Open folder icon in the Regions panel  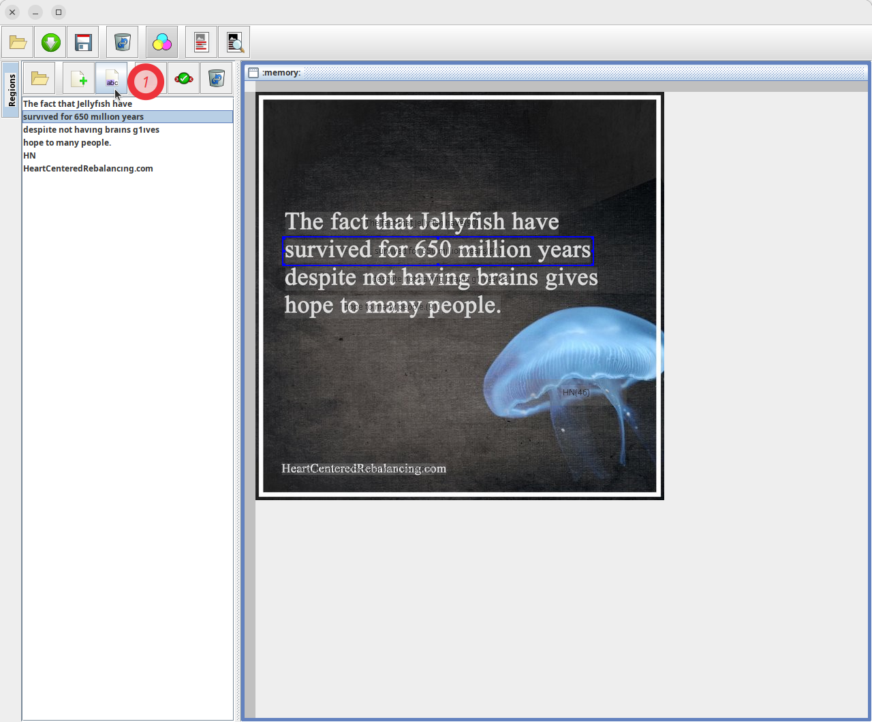pos(40,79)
